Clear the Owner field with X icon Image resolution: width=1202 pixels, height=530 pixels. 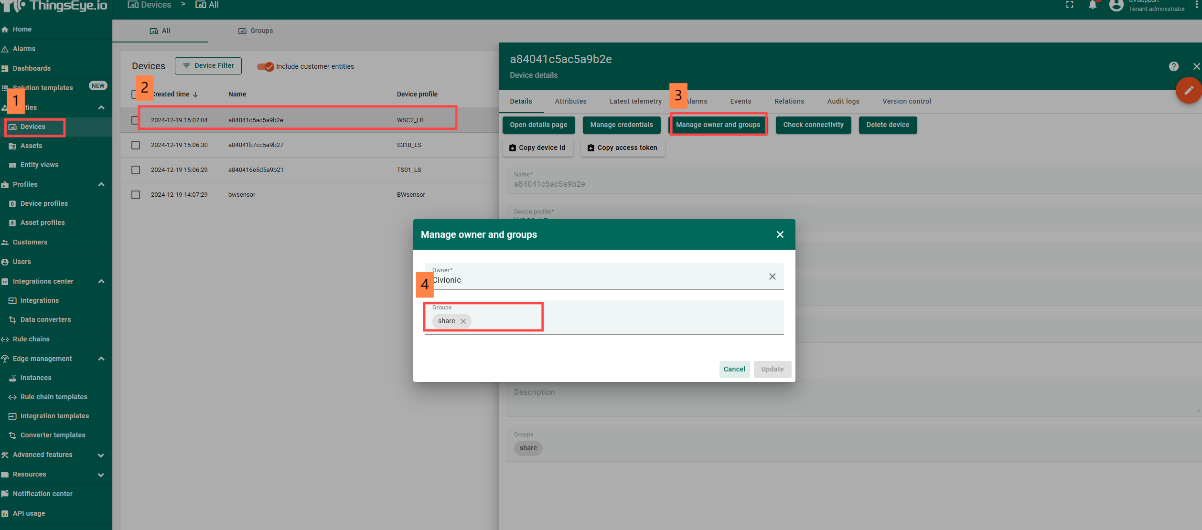point(772,276)
